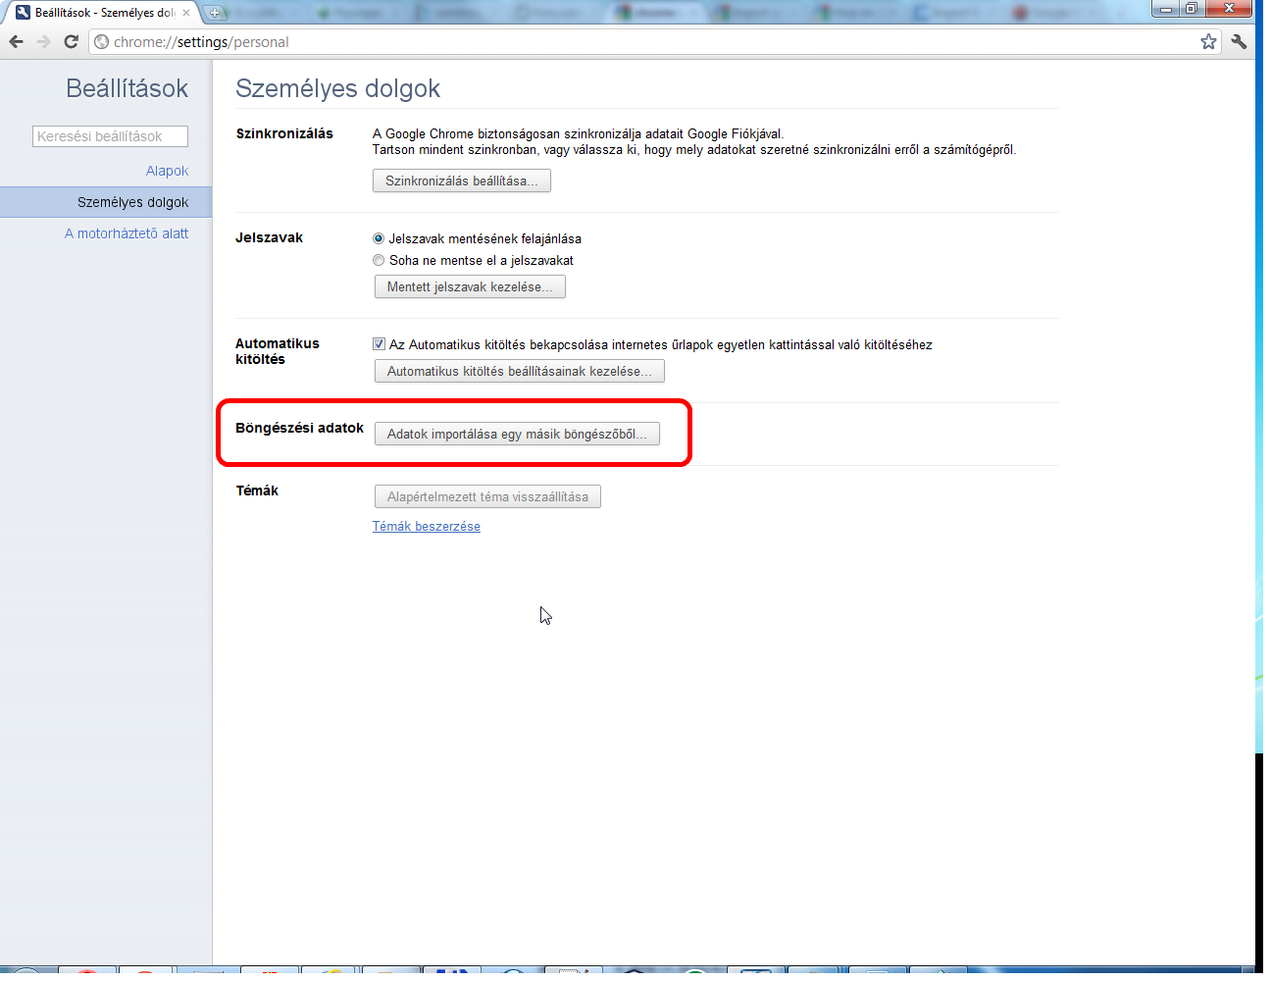Open a new tab
This screenshot has height=981, width=1271.
point(215,13)
